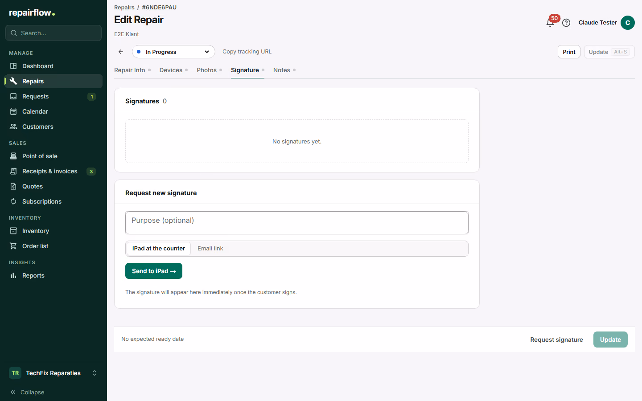Click the Request signature button in footer
The image size is (642, 401).
click(x=556, y=340)
